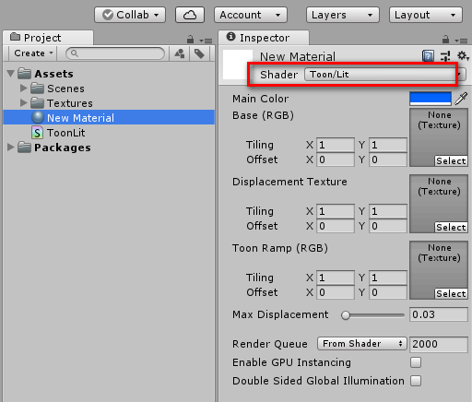This screenshot has width=472, height=402.
Task: Click Toon Ramp Tiling X field
Action: (x=336, y=278)
